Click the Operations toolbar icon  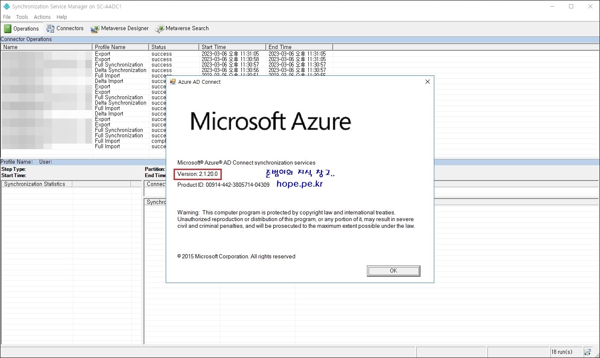pyautogui.click(x=8, y=28)
